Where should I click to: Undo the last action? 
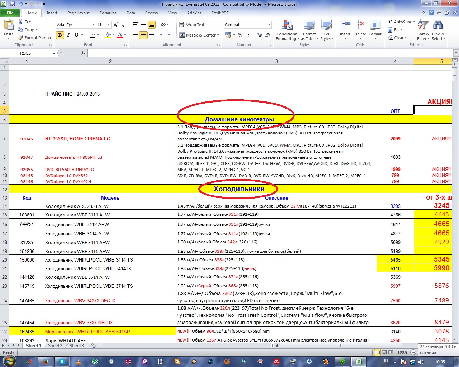pyautogui.click(x=21, y=4)
